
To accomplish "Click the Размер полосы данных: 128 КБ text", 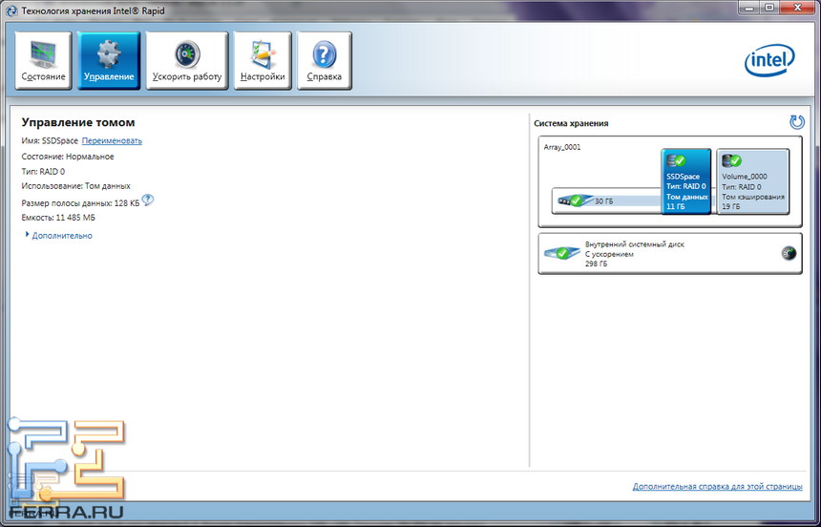I will [80, 203].
